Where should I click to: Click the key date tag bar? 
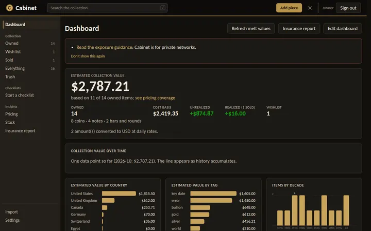pos(213,194)
